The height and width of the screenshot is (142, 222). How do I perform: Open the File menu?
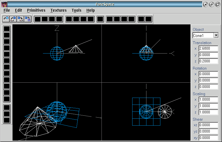pos(7,10)
